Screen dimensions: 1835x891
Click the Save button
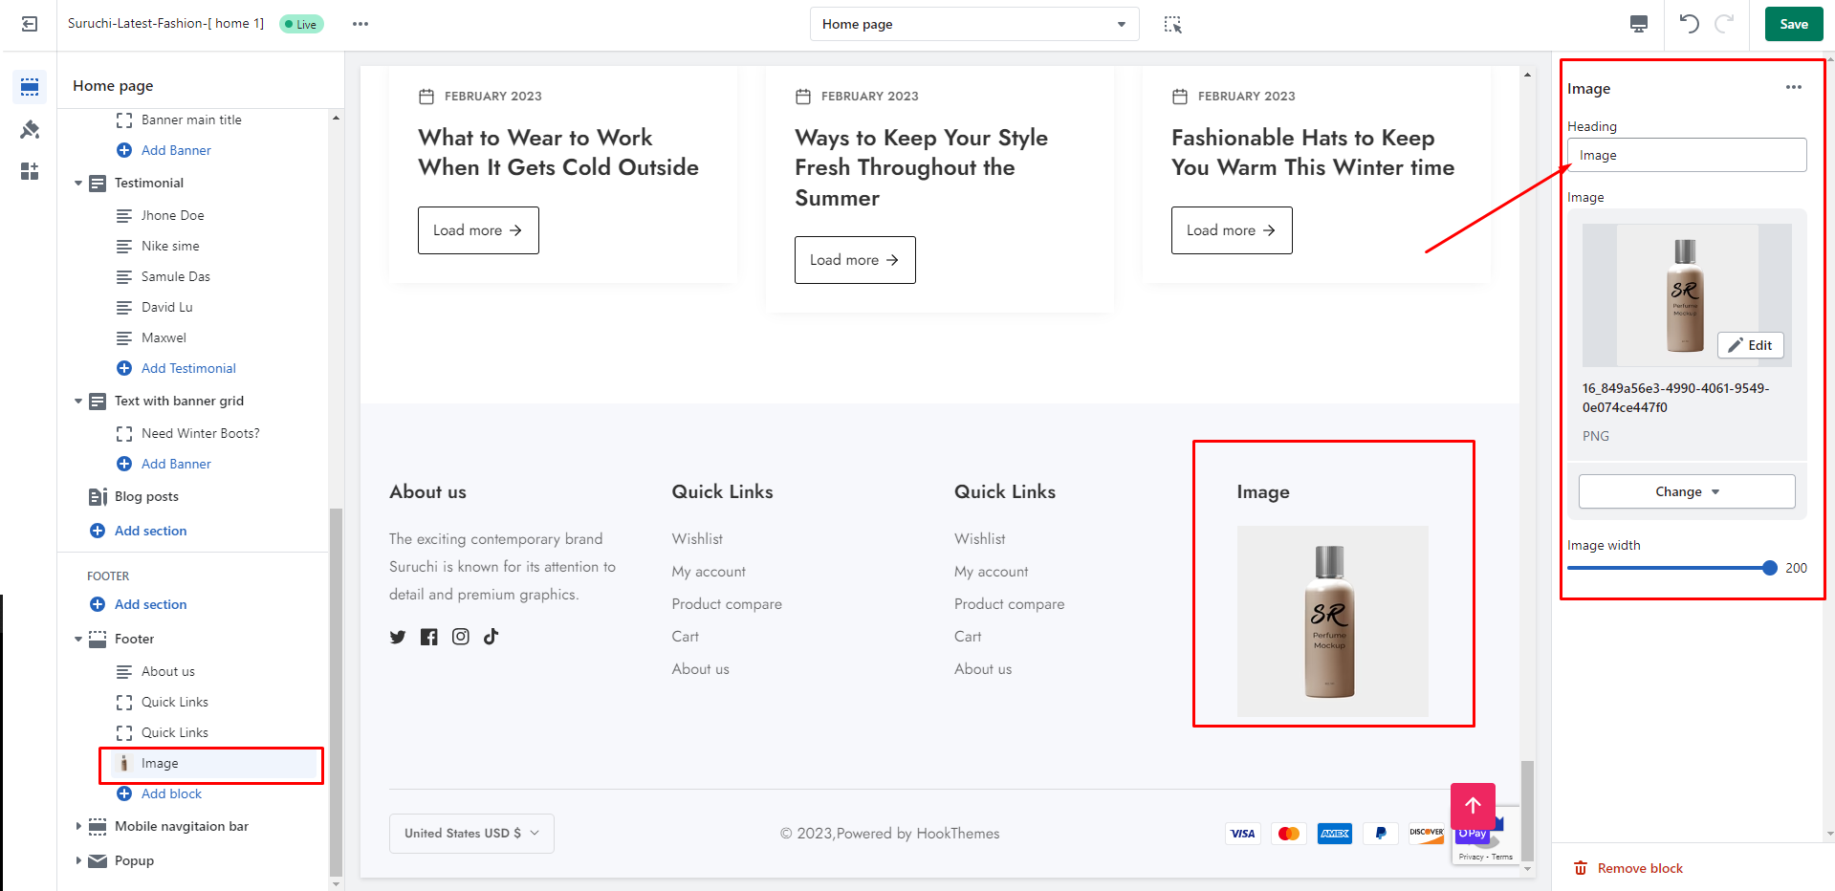pos(1793,24)
